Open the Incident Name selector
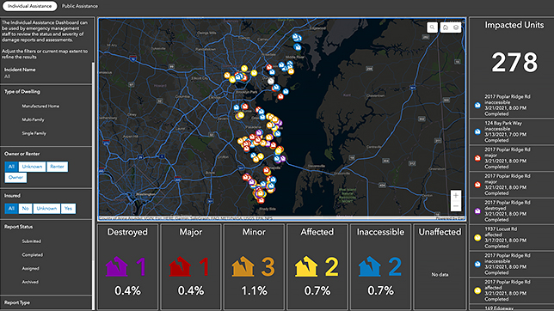Viewport: 554px width, 311px height. (x=46, y=73)
